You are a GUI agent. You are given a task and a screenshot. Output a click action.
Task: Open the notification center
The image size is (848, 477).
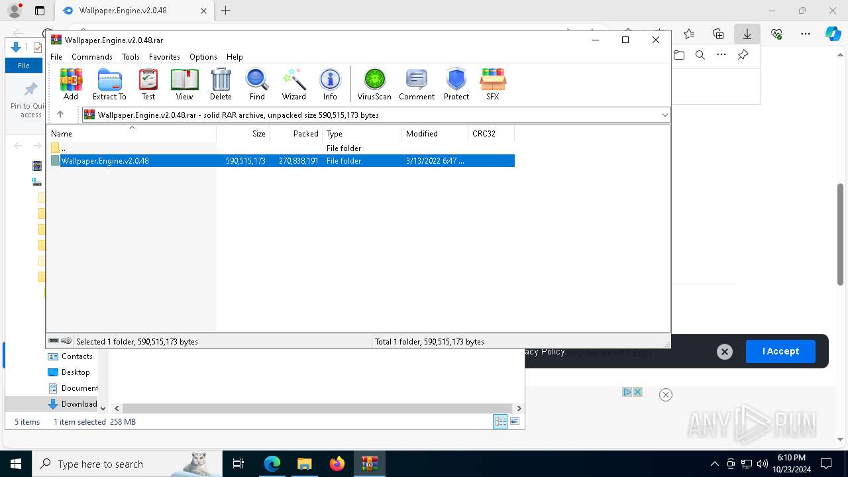point(826,464)
